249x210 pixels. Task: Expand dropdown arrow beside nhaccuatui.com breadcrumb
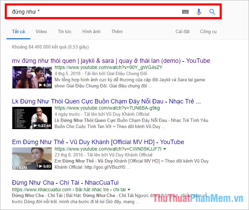tap(129, 190)
